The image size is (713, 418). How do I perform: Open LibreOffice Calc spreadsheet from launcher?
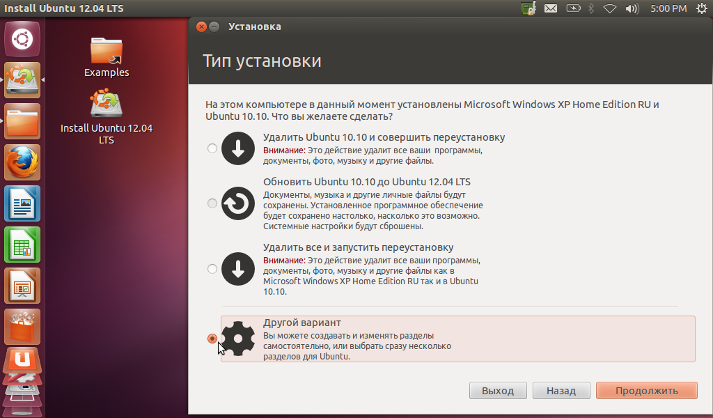[x=22, y=245]
